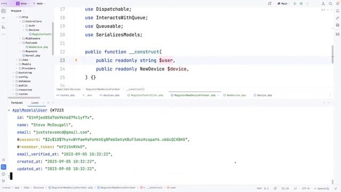Screen dimensions: 341x192
Task: Click __construct() in editor breadcrumb
Action: coord(135,89)
